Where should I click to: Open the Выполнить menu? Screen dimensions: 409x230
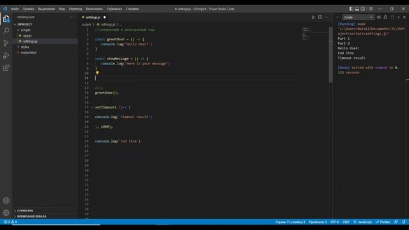(94, 8)
